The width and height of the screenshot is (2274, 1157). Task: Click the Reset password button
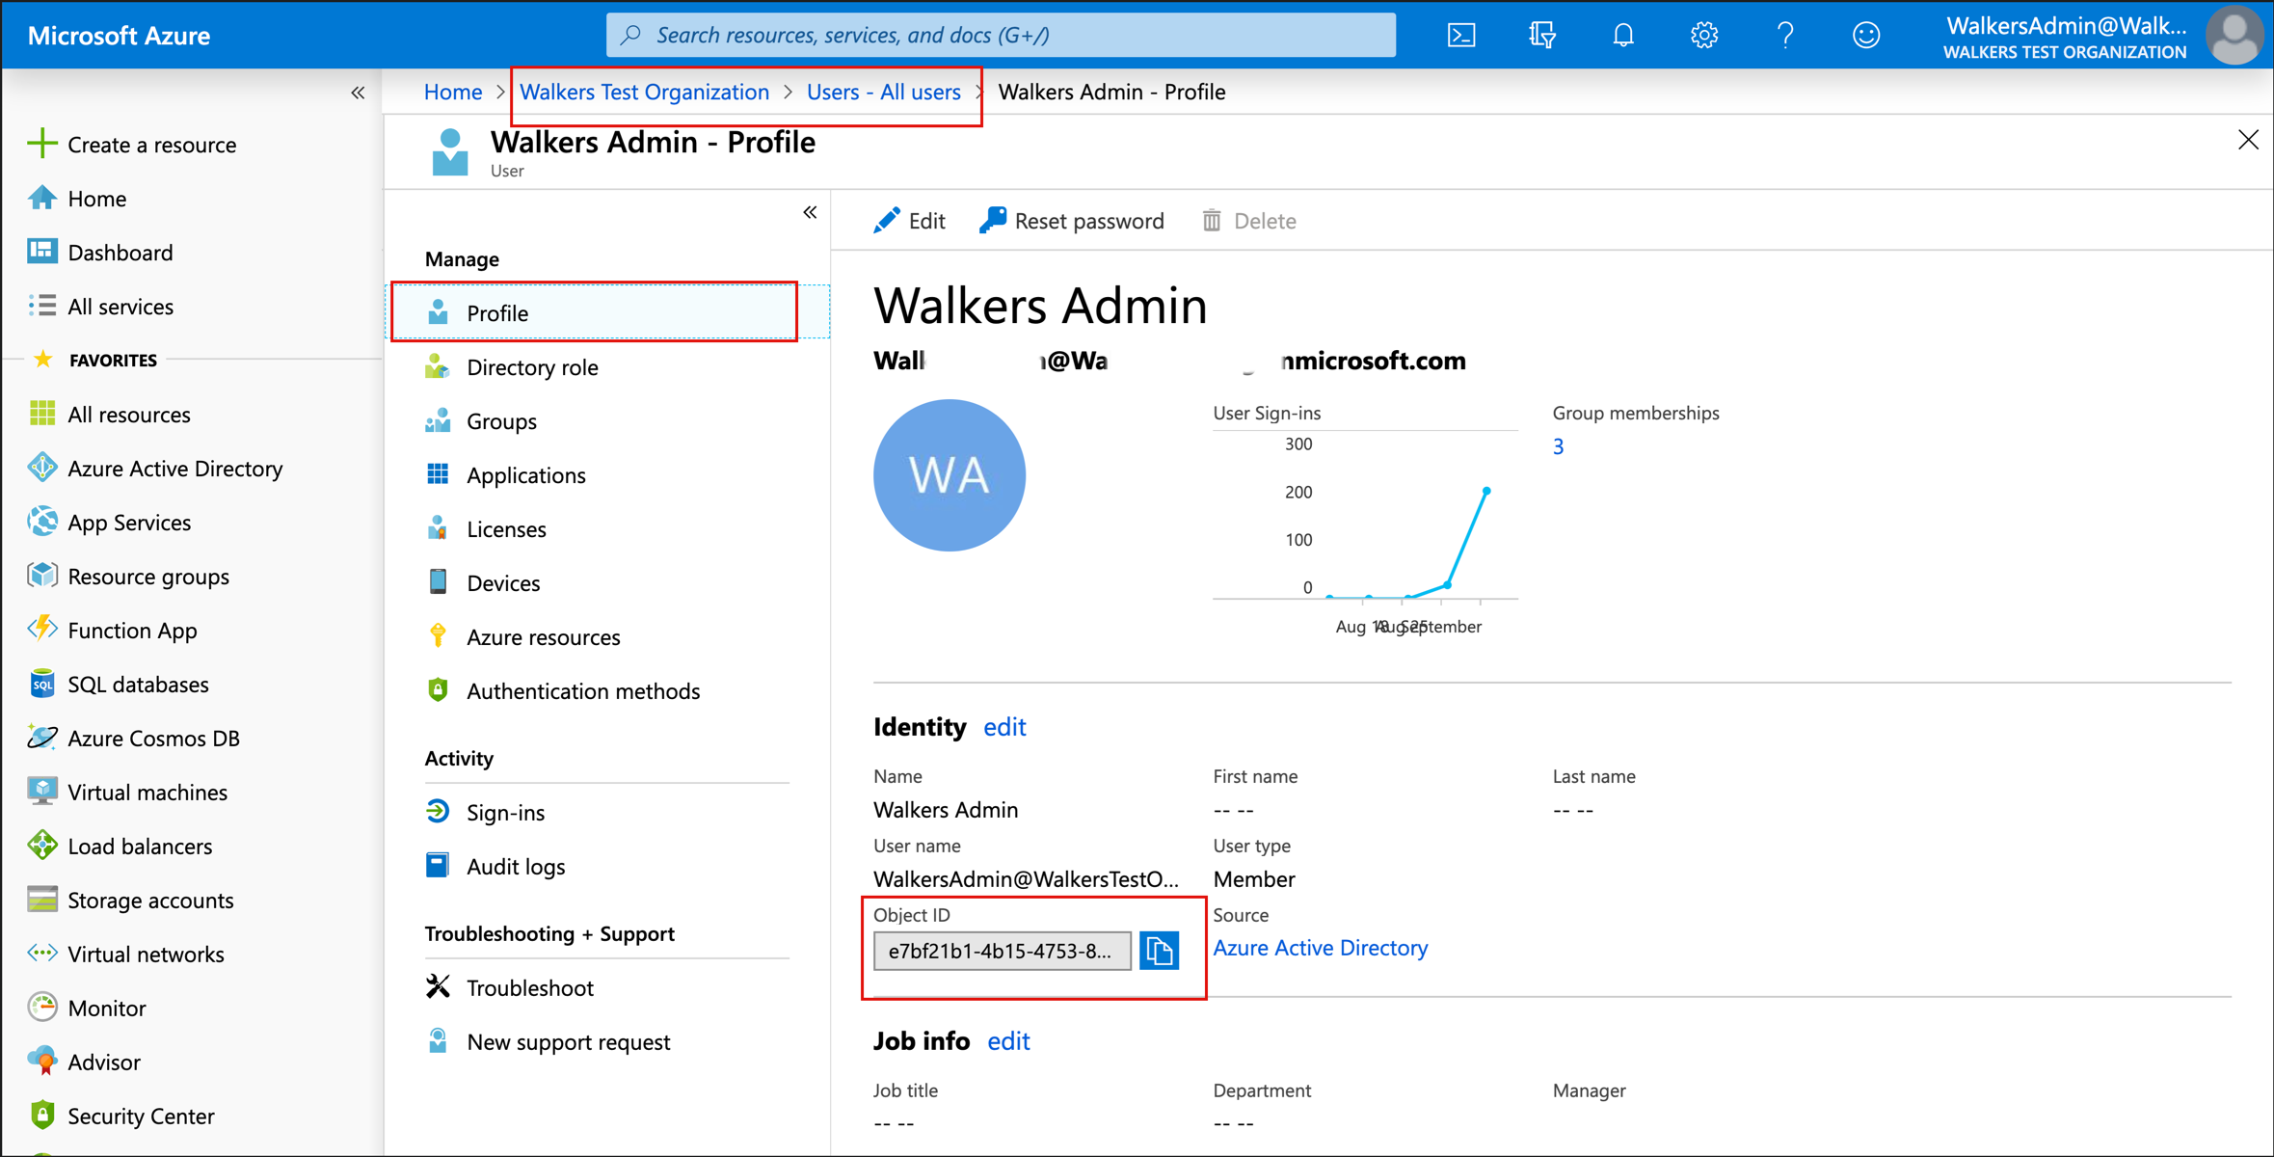[1071, 220]
